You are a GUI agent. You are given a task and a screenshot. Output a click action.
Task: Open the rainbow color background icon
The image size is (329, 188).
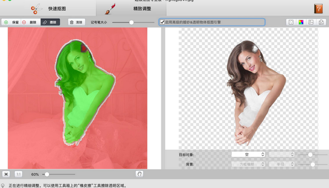point(301,22)
